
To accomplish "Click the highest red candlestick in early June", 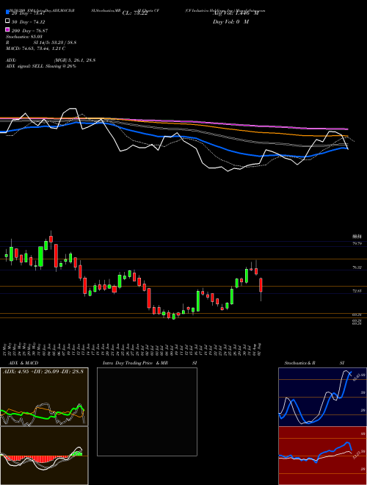I will [51, 239].
